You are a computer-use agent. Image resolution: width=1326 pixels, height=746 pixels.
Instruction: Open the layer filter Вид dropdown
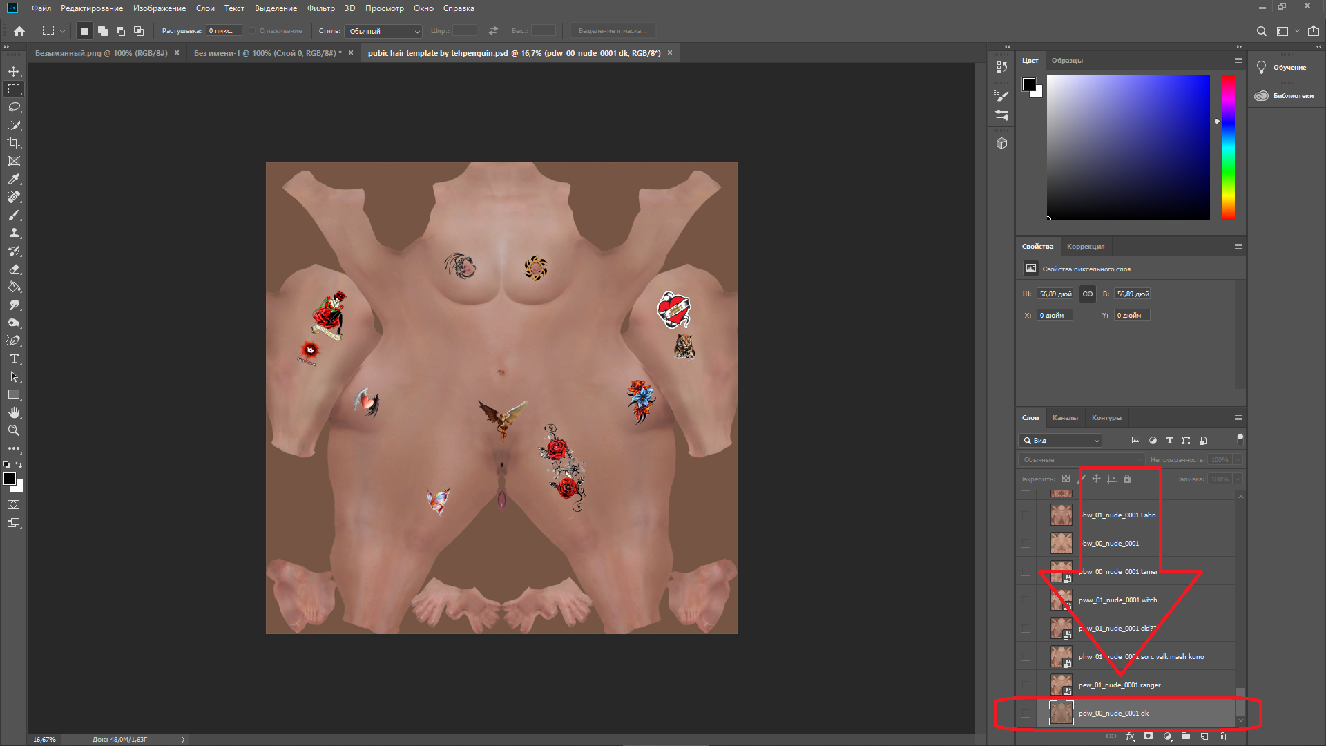(1061, 441)
